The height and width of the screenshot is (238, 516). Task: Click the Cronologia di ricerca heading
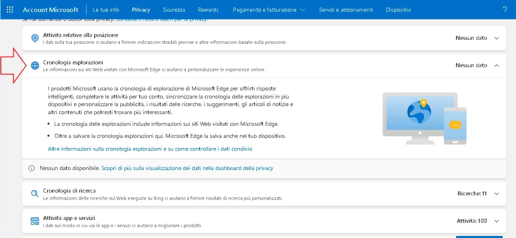[x=70, y=191]
